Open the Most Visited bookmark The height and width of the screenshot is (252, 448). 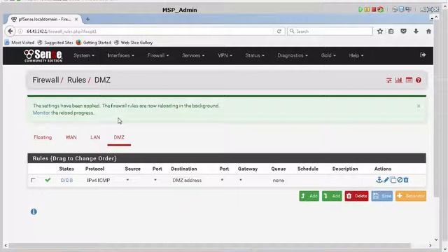coord(20,43)
